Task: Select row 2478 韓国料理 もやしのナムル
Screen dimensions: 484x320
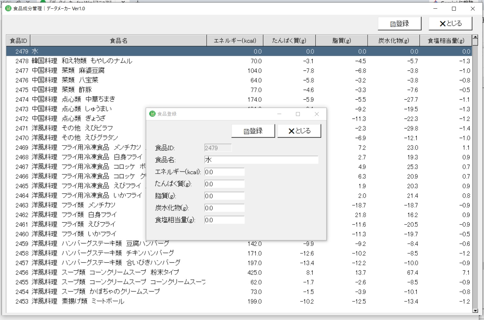Action: click(x=239, y=61)
